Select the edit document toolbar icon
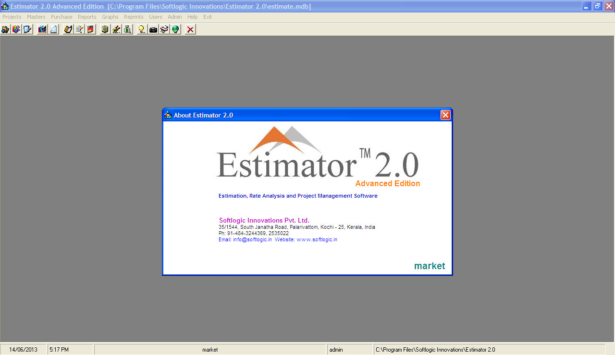Screen dimensions: 615x355 [x=27, y=29]
